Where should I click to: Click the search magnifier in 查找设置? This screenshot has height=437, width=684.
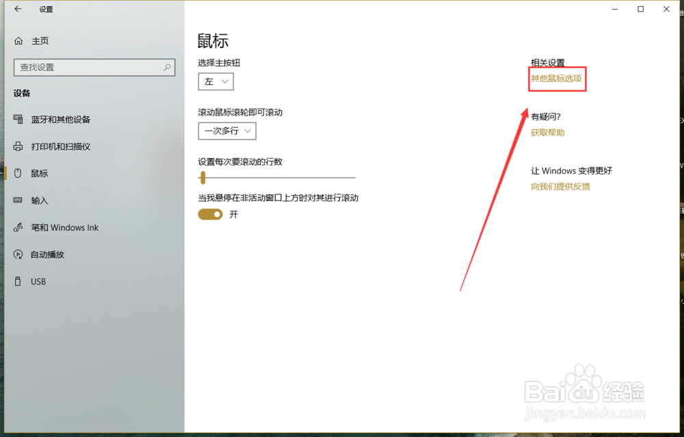tap(167, 67)
